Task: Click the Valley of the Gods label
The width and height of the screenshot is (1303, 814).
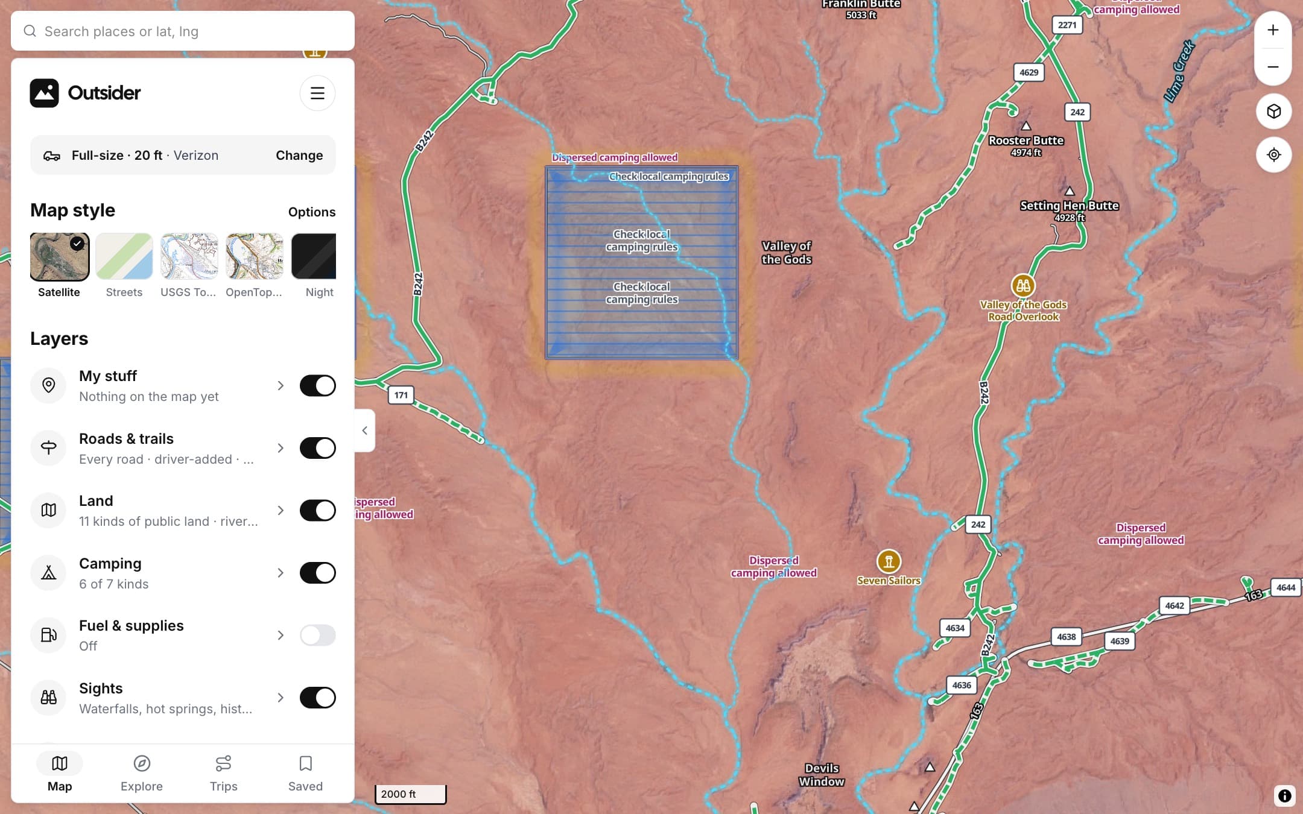Action: coord(787,253)
